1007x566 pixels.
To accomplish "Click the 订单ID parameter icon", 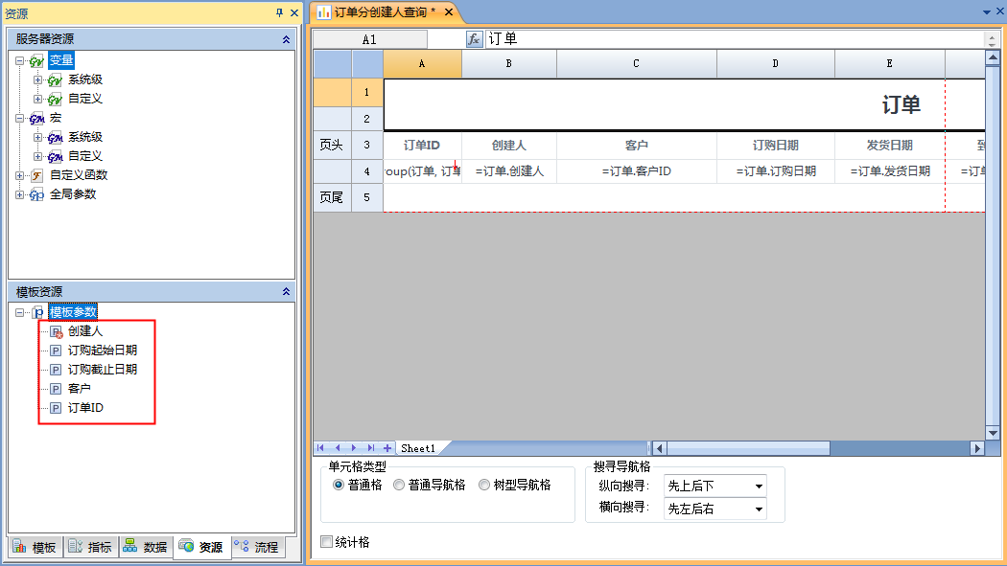I will coord(56,409).
